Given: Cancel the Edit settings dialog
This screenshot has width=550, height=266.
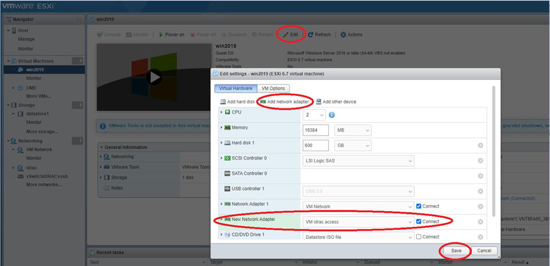Looking at the screenshot, I should point(484,251).
